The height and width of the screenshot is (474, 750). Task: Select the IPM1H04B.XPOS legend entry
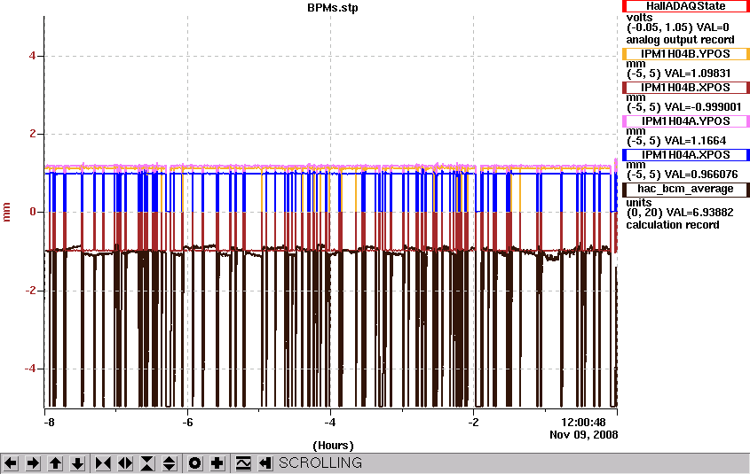[685, 88]
